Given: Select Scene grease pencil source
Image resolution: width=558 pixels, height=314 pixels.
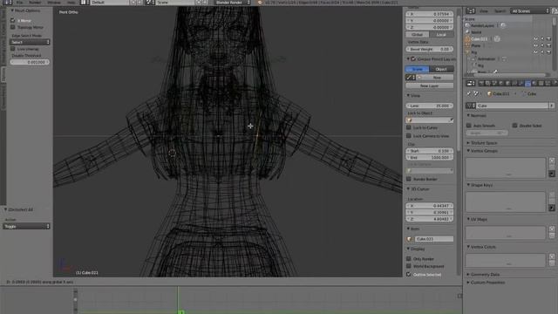Looking at the screenshot, I should click(x=417, y=69).
